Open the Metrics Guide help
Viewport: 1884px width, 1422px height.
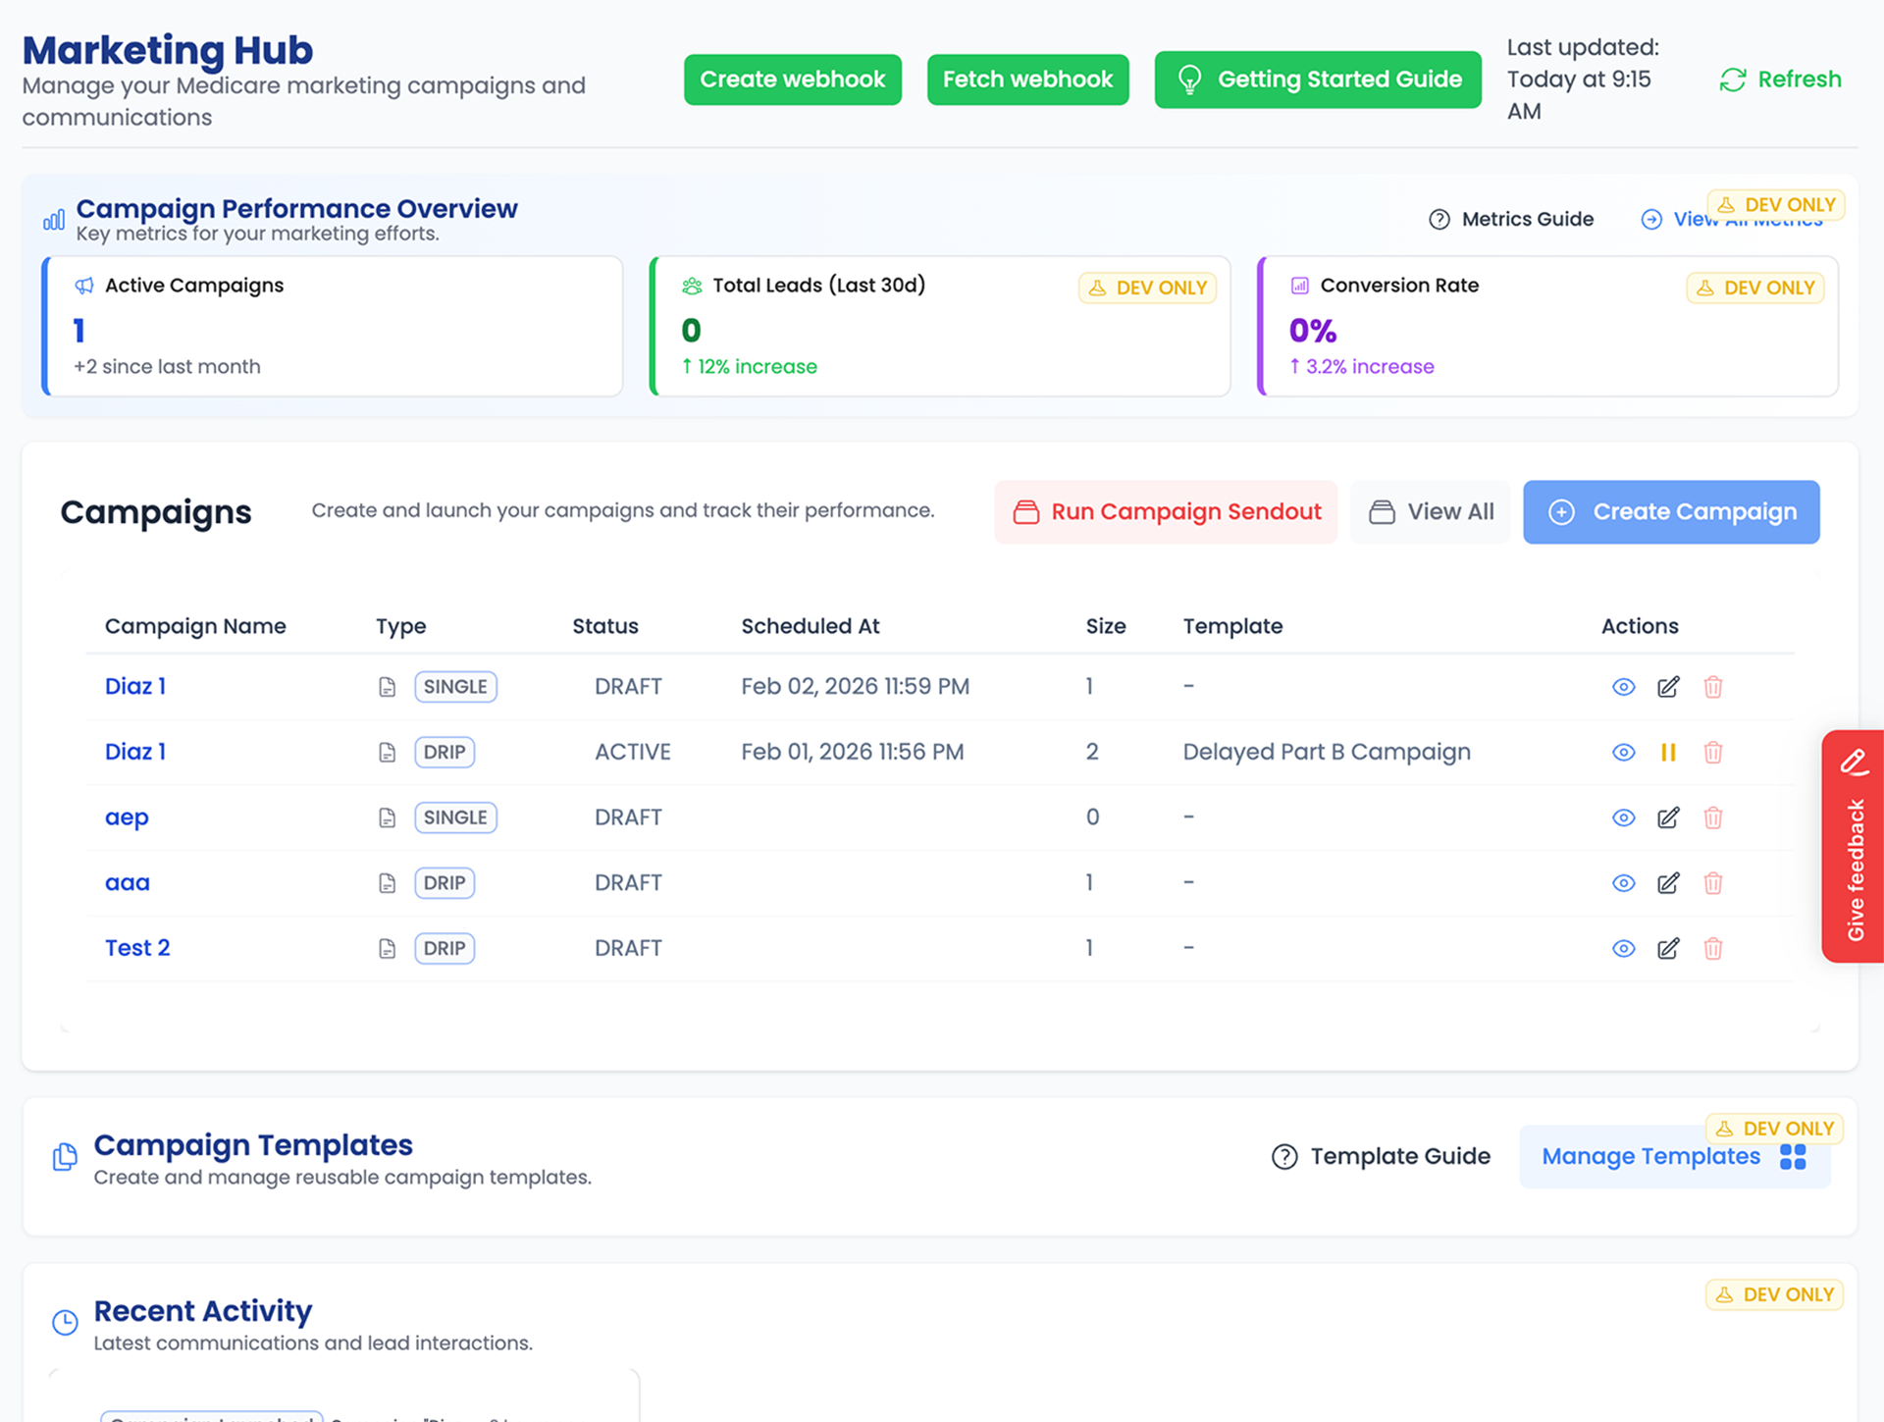(x=1511, y=219)
